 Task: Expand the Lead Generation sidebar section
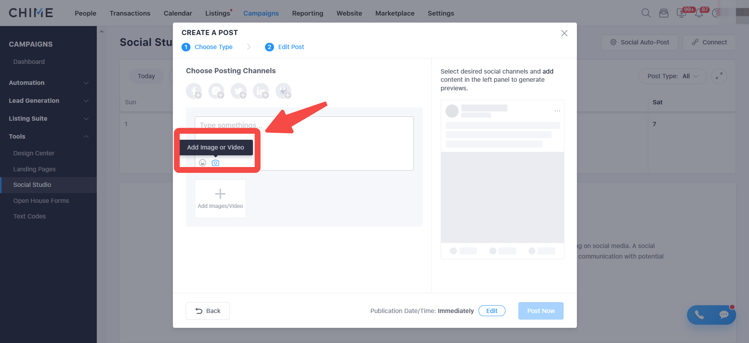point(48,100)
